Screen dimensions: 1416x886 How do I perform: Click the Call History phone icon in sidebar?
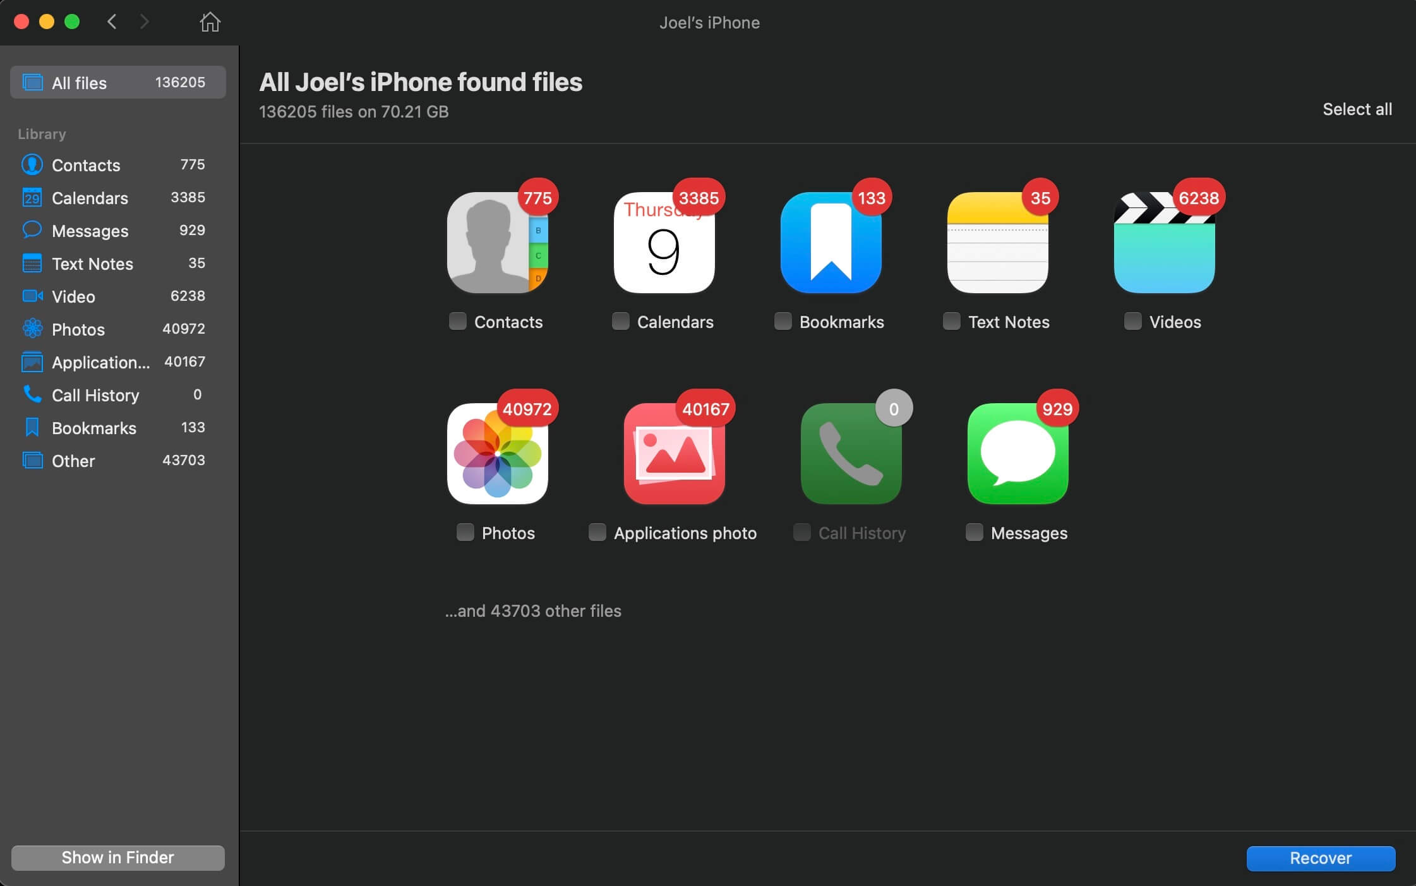pos(32,394)
